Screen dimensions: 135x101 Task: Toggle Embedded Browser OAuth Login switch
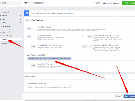[x=31, y=47]
